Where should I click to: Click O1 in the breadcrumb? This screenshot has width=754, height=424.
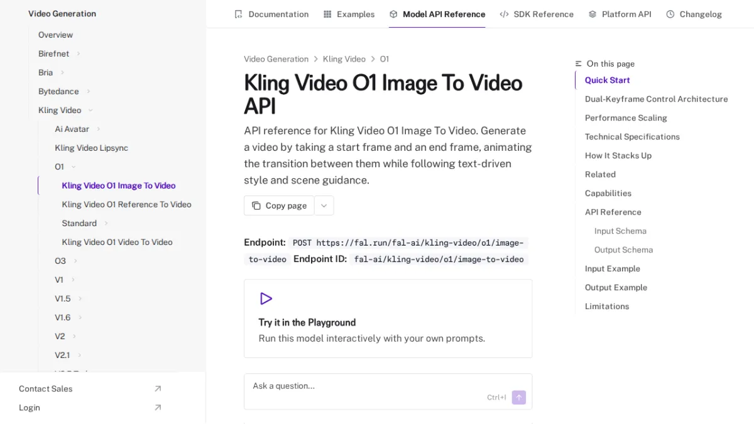click(x=384, y=59)
